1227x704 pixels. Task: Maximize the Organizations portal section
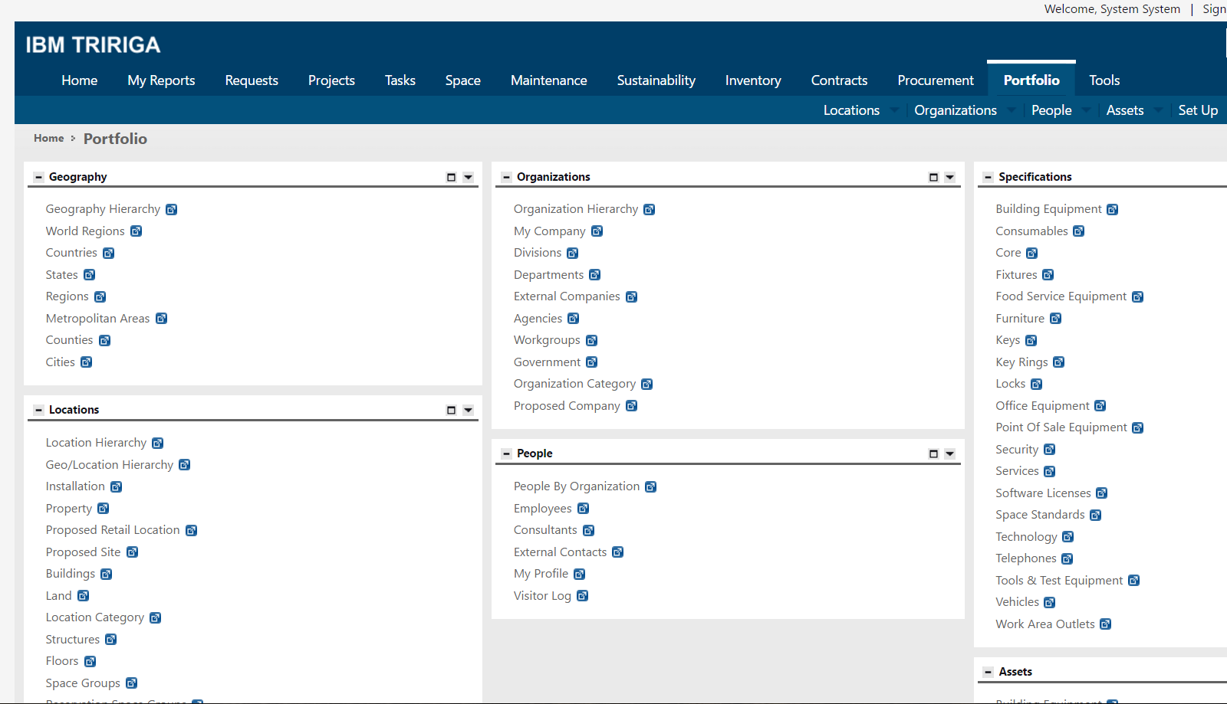coord(933,177)
